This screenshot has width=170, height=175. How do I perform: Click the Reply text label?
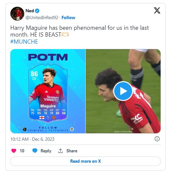pyautogui.click(x=46, y=151)
